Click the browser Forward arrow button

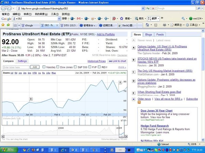9,8
